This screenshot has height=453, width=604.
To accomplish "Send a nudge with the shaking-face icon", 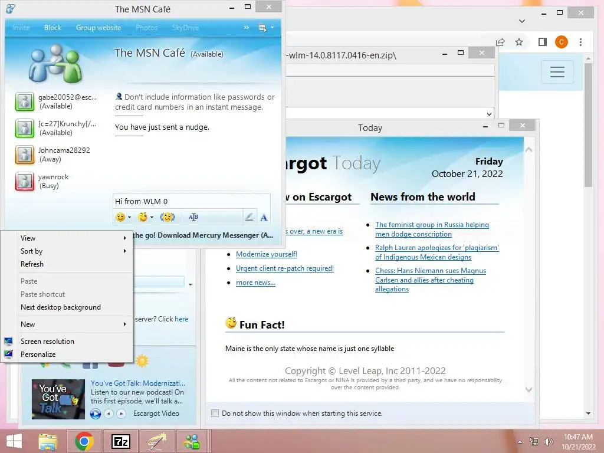I will coord(168,217).
